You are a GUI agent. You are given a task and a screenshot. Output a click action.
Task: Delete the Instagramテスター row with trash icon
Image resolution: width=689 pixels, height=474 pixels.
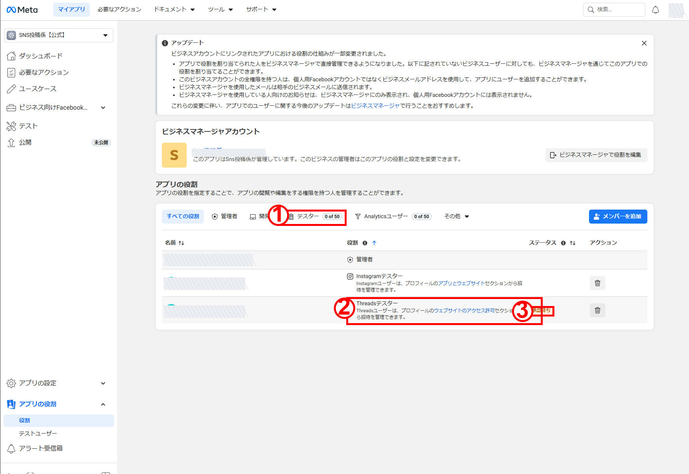598,283
